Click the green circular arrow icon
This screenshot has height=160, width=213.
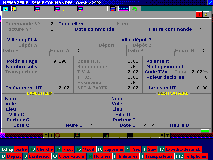pyautogui.click(x=135, y=9)
